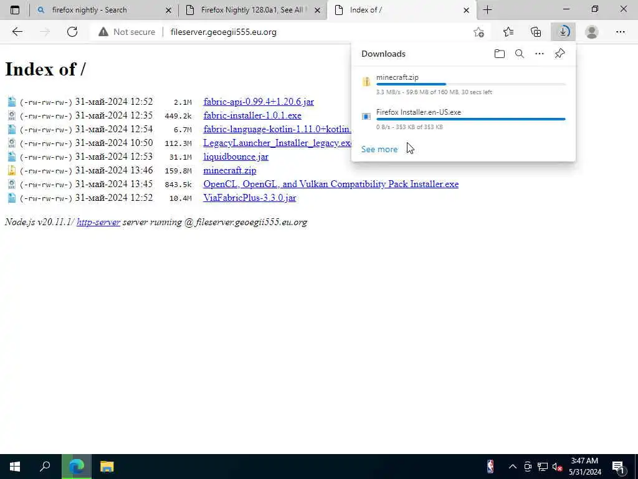Image resolution: width=638 pixels, height=479 pixels.
Task: Open a new browser tab
Action: [487, 10]
